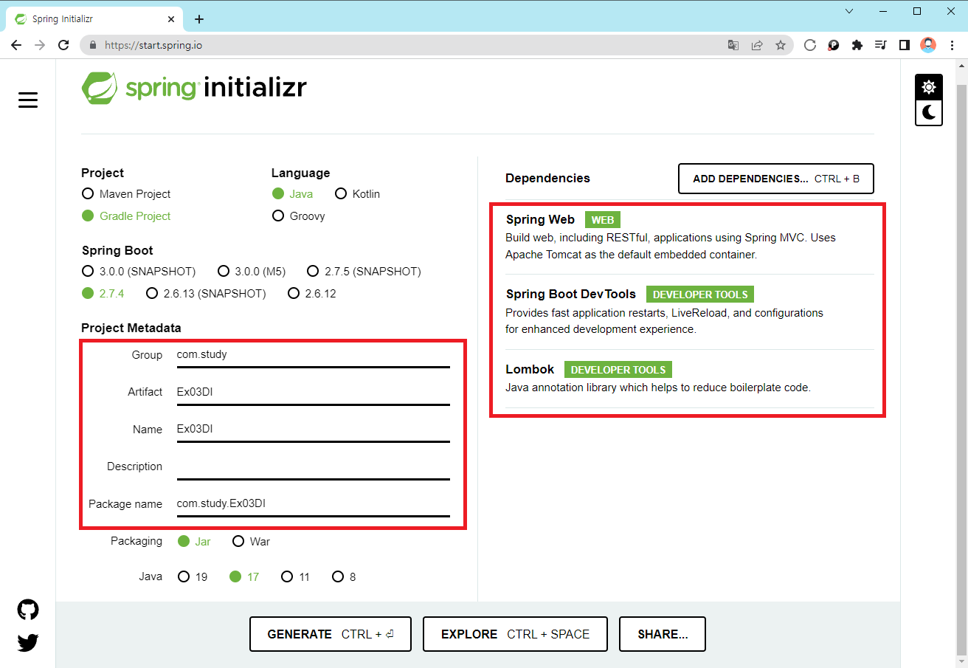This screenshot has height=668, width=968.
Task: Click the address bar URL
Action: (153, 45)
